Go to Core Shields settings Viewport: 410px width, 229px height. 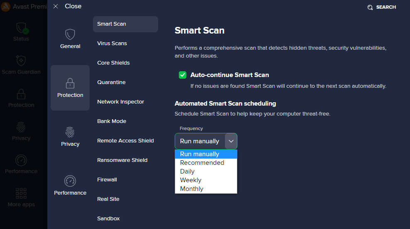tap(113, 63)
